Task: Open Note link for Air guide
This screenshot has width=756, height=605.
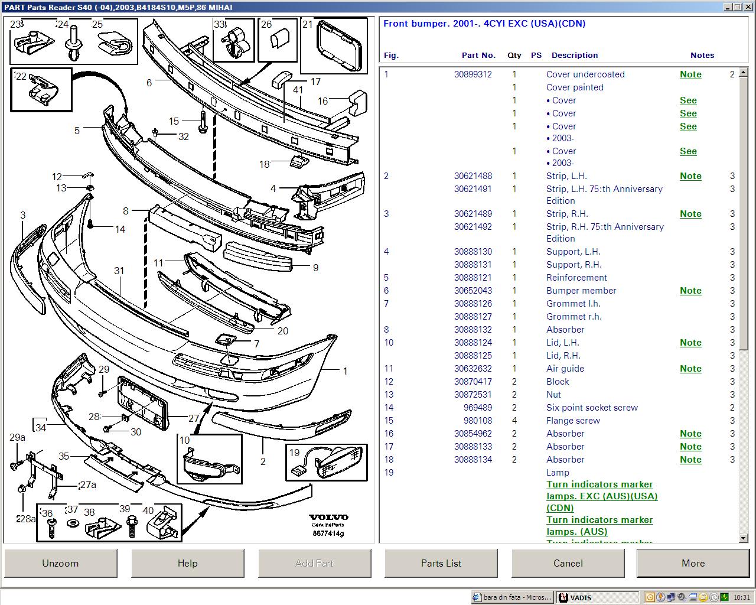Action: click(x=690, y=369)
